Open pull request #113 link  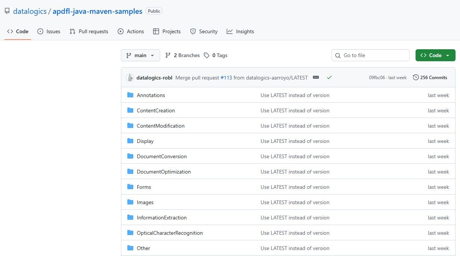(226, 78)
